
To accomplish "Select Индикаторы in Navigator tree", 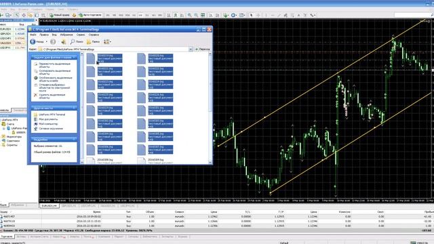I will click(14, 137).
